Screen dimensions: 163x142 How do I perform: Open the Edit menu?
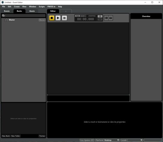(9, 7)
